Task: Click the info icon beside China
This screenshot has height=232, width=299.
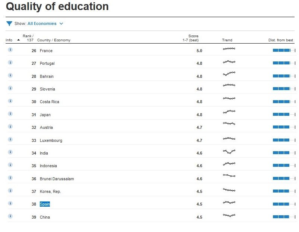Action: pos(10,216)
